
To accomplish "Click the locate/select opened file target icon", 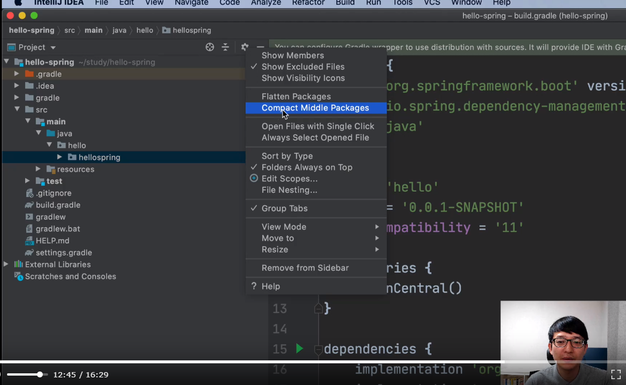I will 210,47.
